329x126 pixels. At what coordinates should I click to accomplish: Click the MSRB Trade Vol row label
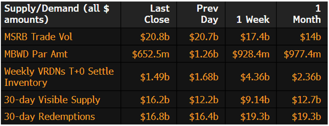point(38,37)
